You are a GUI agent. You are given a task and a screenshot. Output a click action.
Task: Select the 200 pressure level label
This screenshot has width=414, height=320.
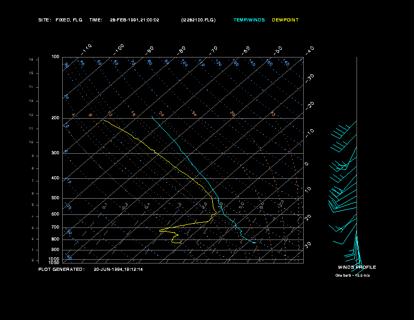(x=55, y=118)
